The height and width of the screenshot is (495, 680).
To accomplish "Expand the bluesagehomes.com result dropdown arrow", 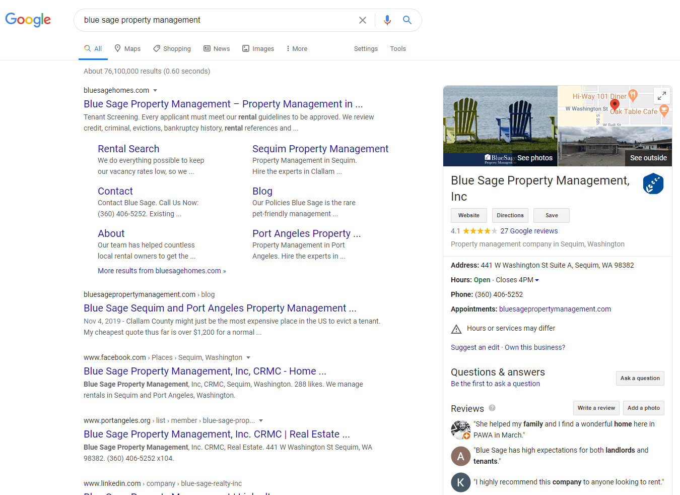I will click(x=155, y=91).
